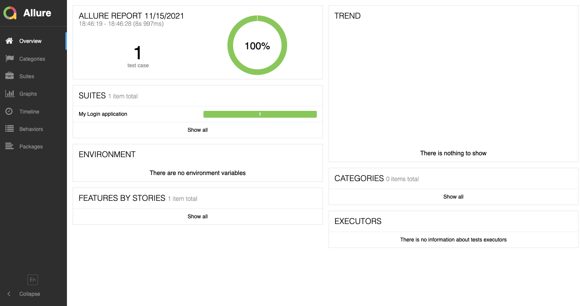
Task: Show all in Categories widget
Action: pos(453,197)
